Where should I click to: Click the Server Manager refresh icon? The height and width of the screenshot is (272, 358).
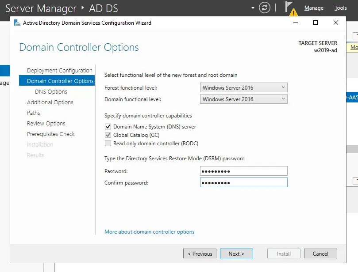coord(265,8)
